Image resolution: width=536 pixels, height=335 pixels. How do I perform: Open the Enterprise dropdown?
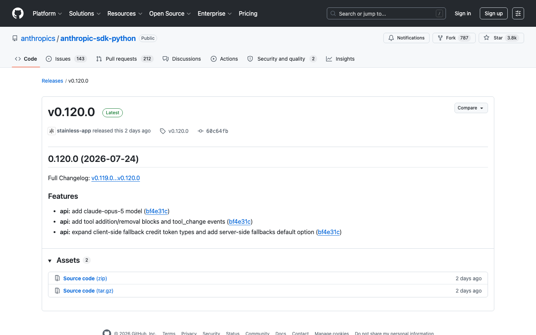pos(215,13)
